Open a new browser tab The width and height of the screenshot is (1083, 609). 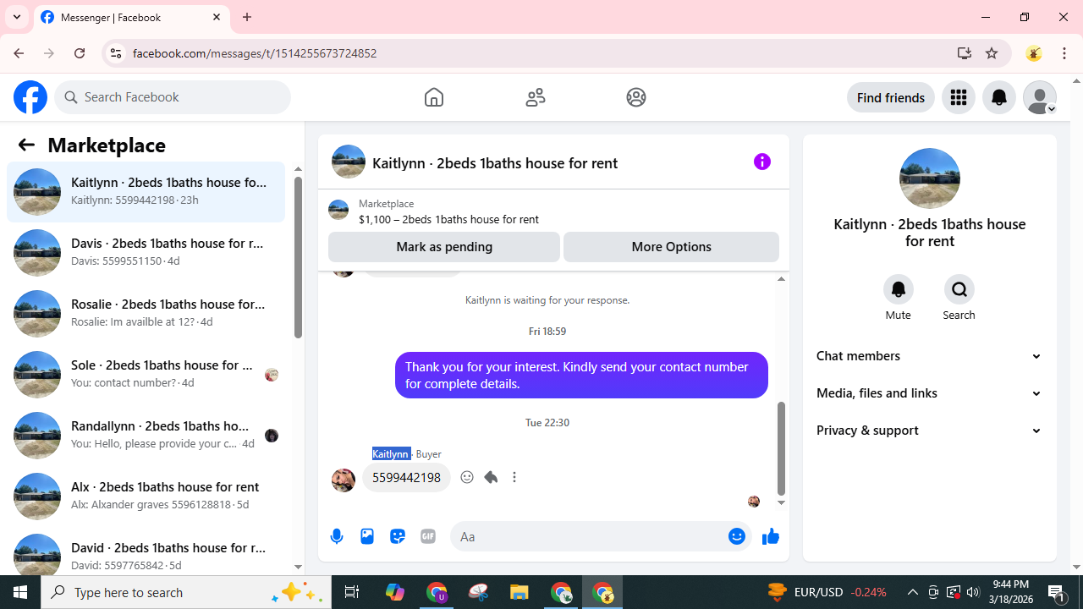[x=247, y=17]
